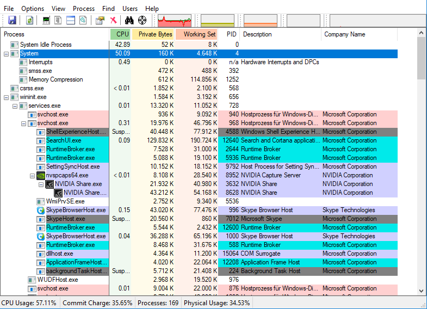Sort by the Process column header
This screenshot has width=427, height=309.
coord(55,34)
